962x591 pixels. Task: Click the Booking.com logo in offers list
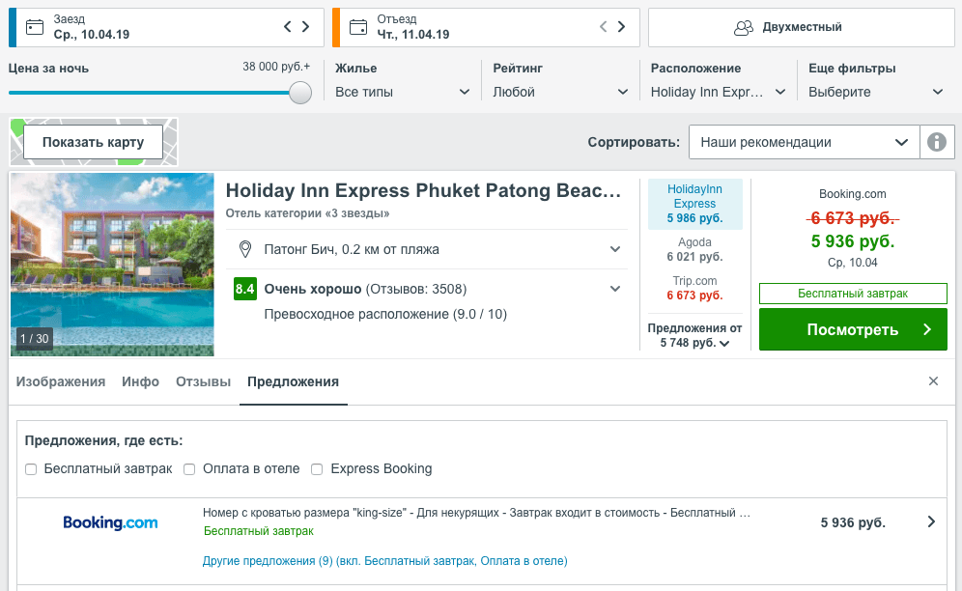pos(110,522)
